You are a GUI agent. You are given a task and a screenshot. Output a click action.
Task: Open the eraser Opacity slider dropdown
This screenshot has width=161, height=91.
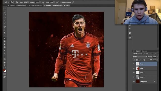[40, 2]
